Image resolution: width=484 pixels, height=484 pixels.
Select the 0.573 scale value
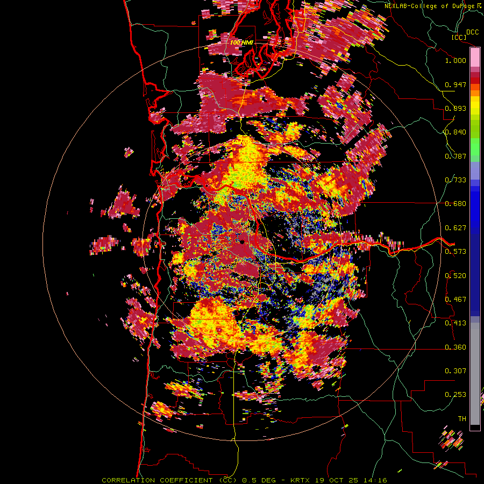(x=455, y=252)
